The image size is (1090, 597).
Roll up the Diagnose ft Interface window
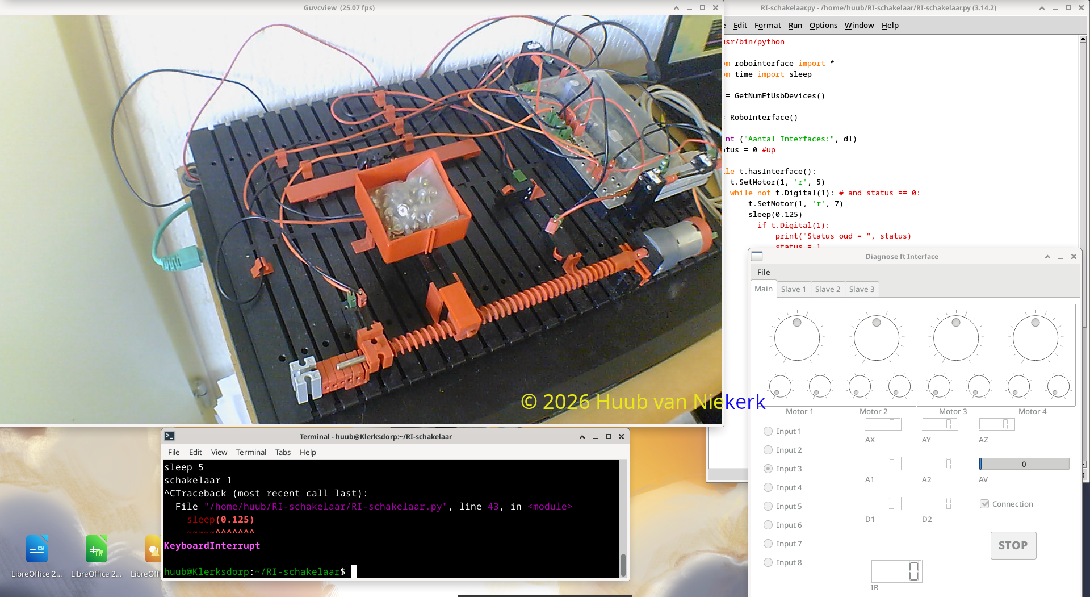point(1047,257)
